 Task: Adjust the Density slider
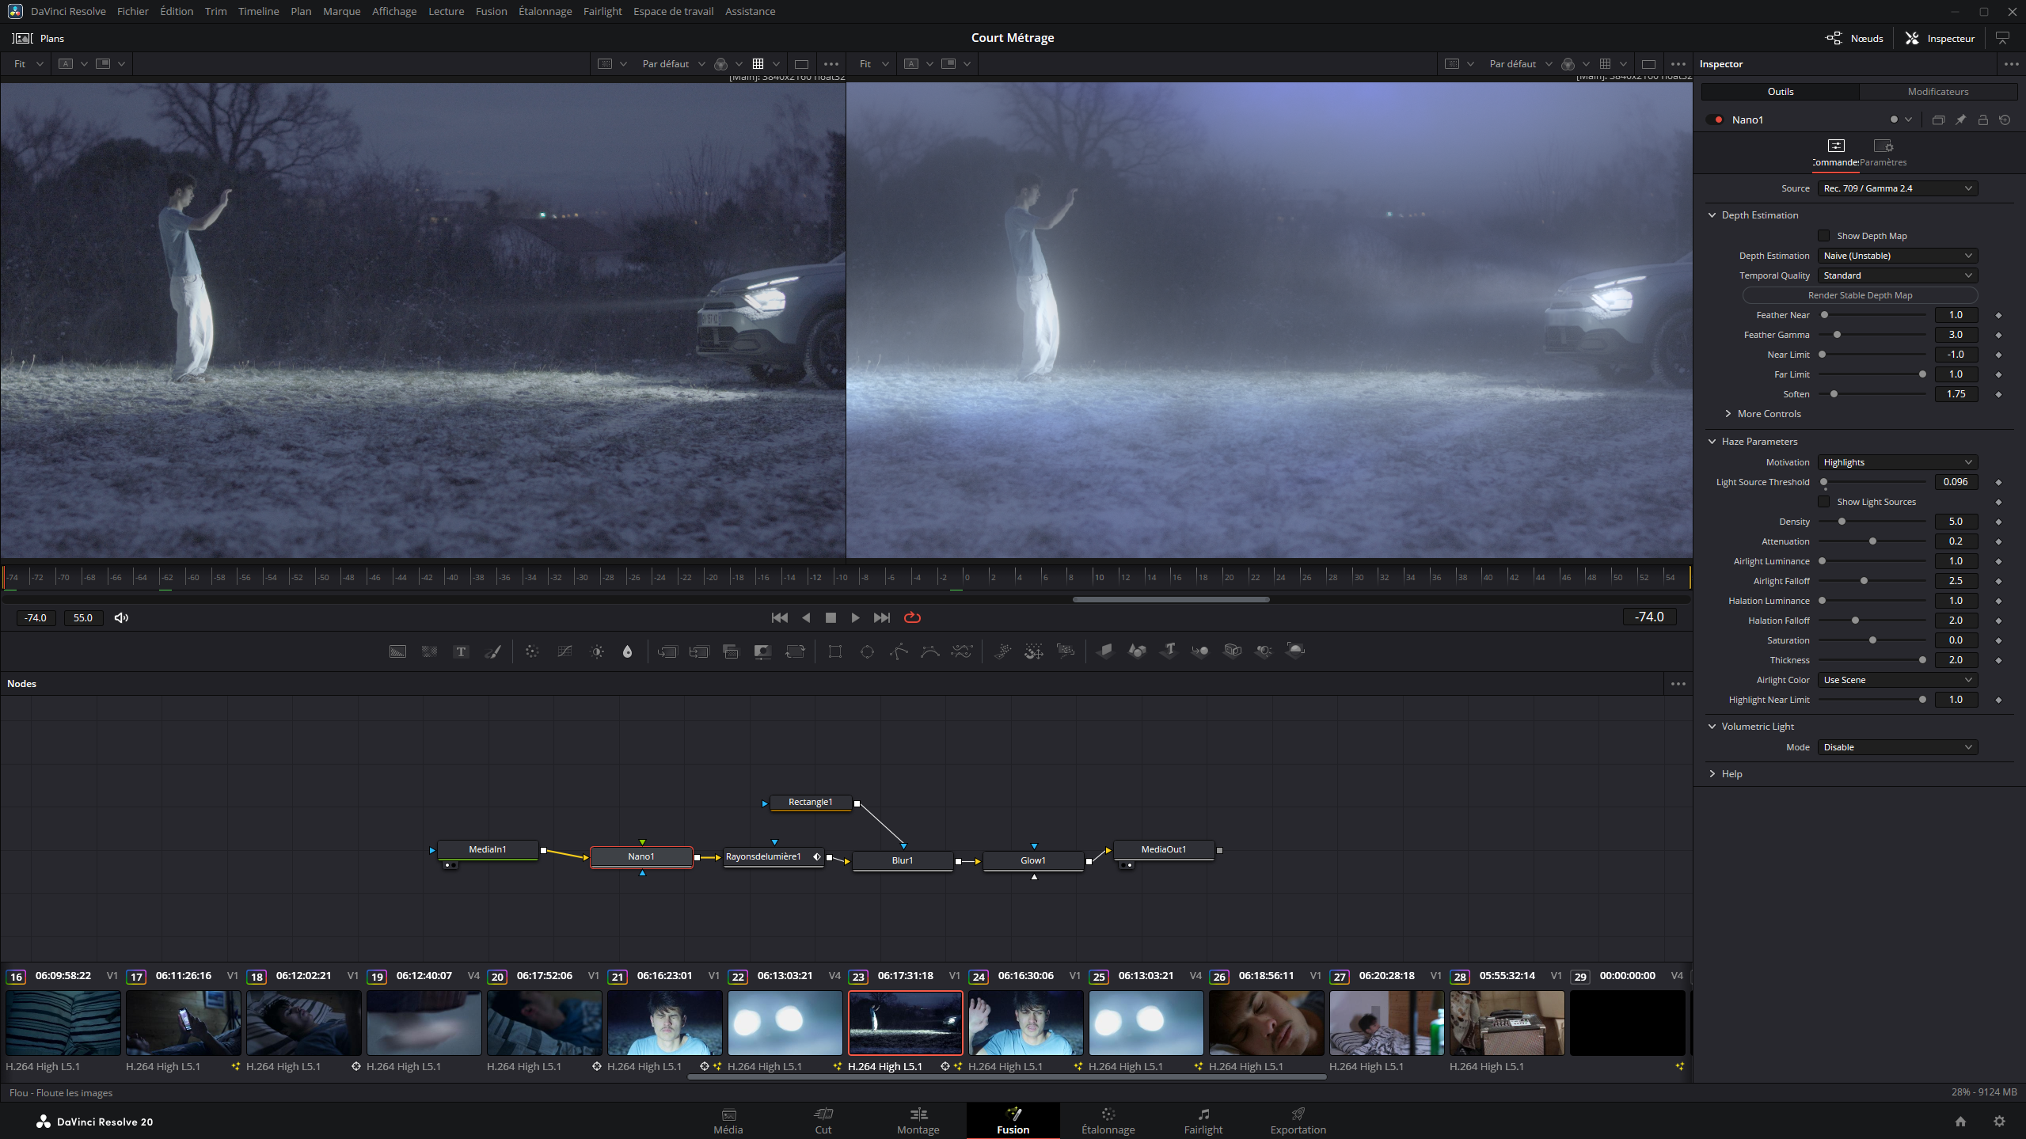(1842, 522)
